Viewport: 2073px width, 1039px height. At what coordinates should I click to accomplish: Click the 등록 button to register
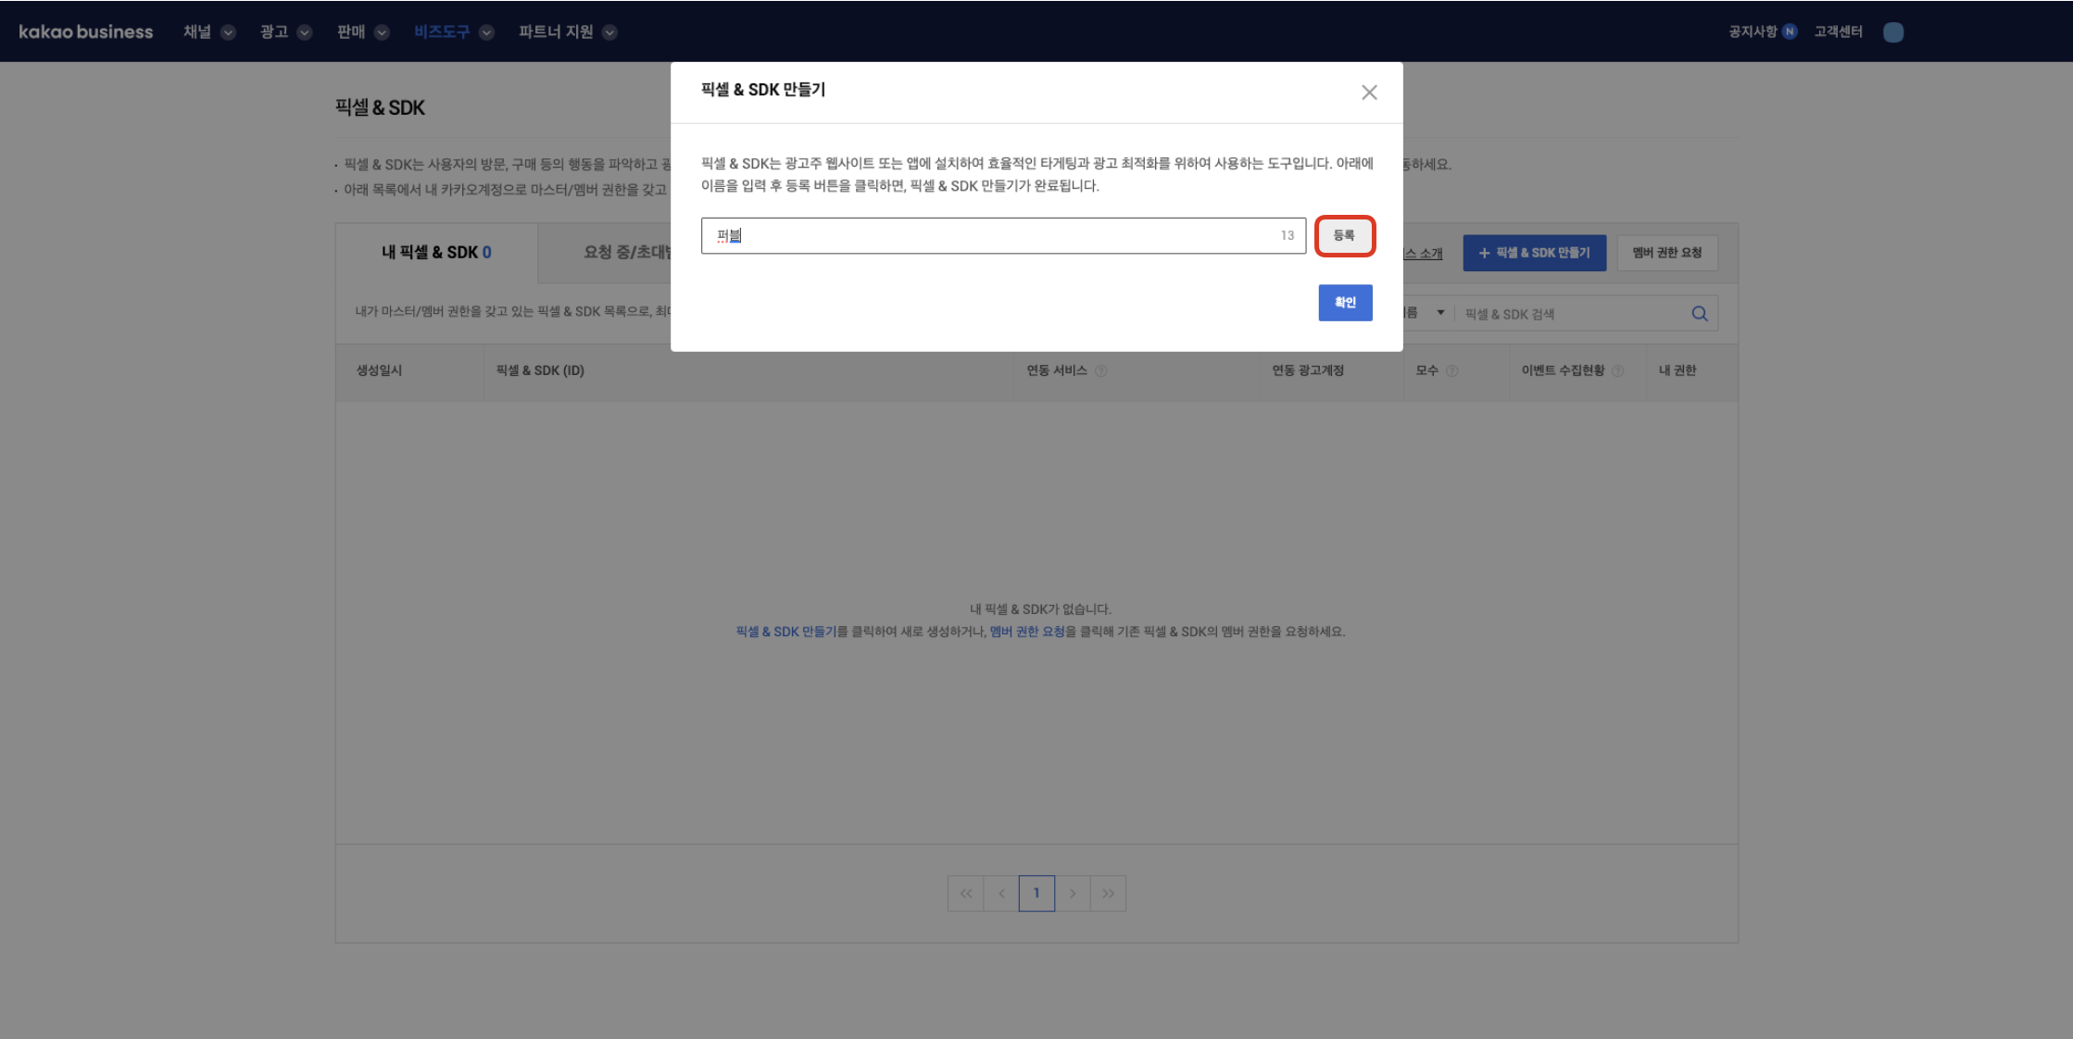tap(1345, 235)
